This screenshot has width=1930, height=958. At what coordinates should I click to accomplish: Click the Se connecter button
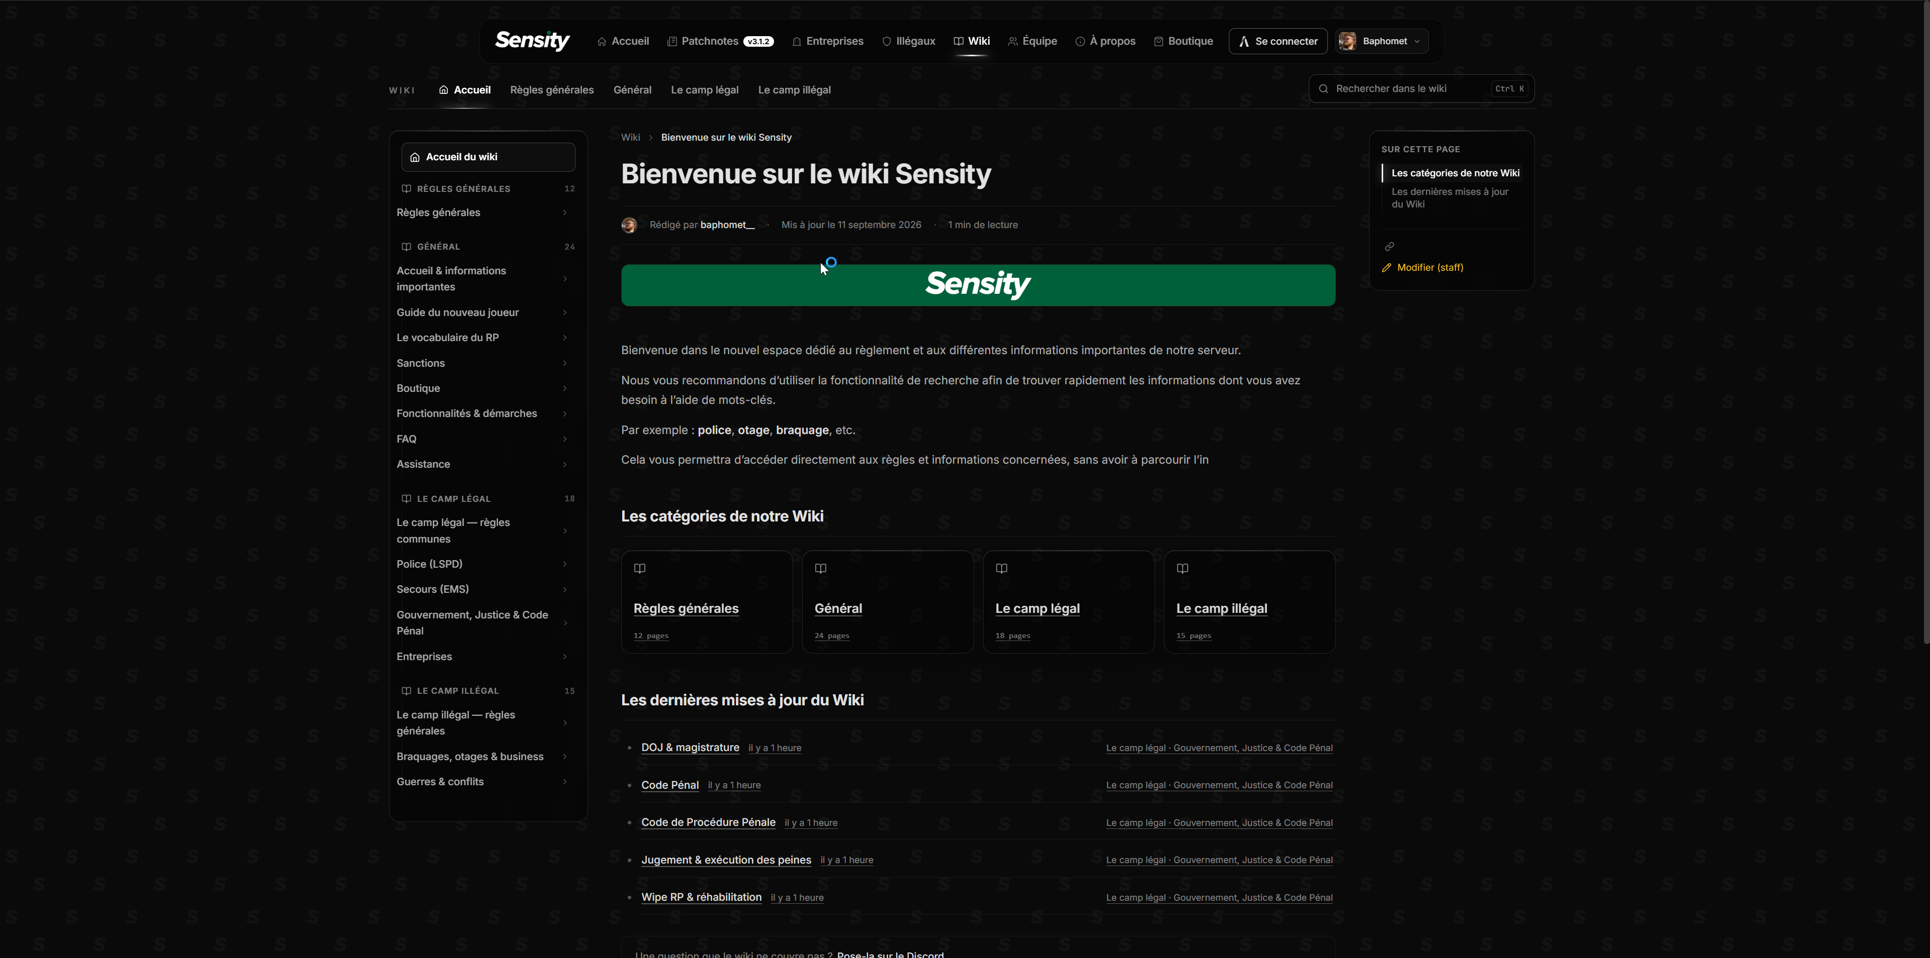coord(1278,41)
